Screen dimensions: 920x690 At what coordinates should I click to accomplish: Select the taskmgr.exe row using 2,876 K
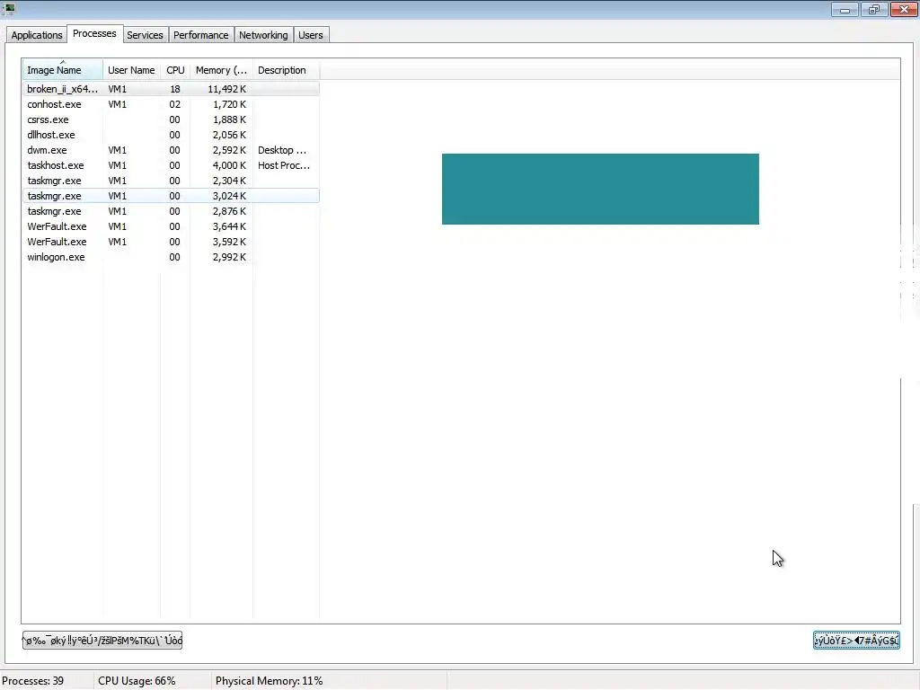point(171,211)
